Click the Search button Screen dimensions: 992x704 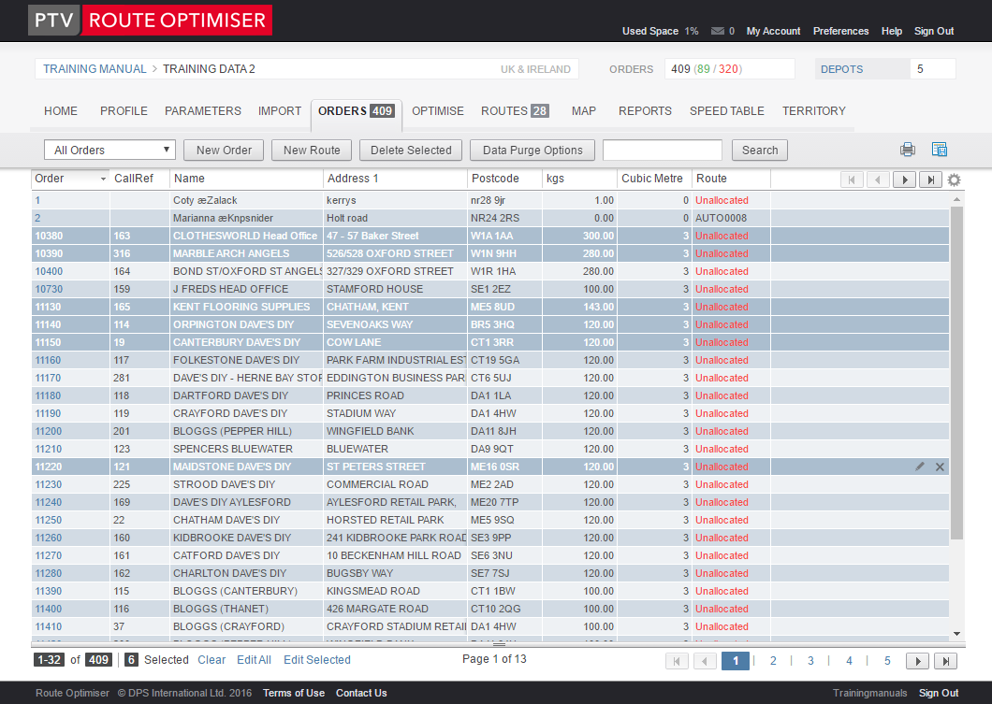(760, 151)
